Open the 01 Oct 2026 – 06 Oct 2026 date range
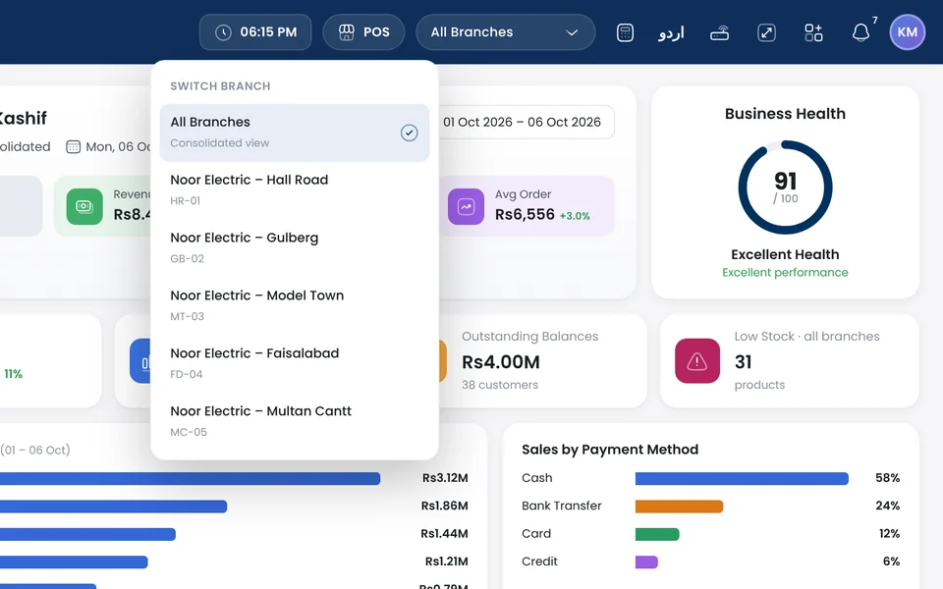The image size is (943, 589). point(522,122)
